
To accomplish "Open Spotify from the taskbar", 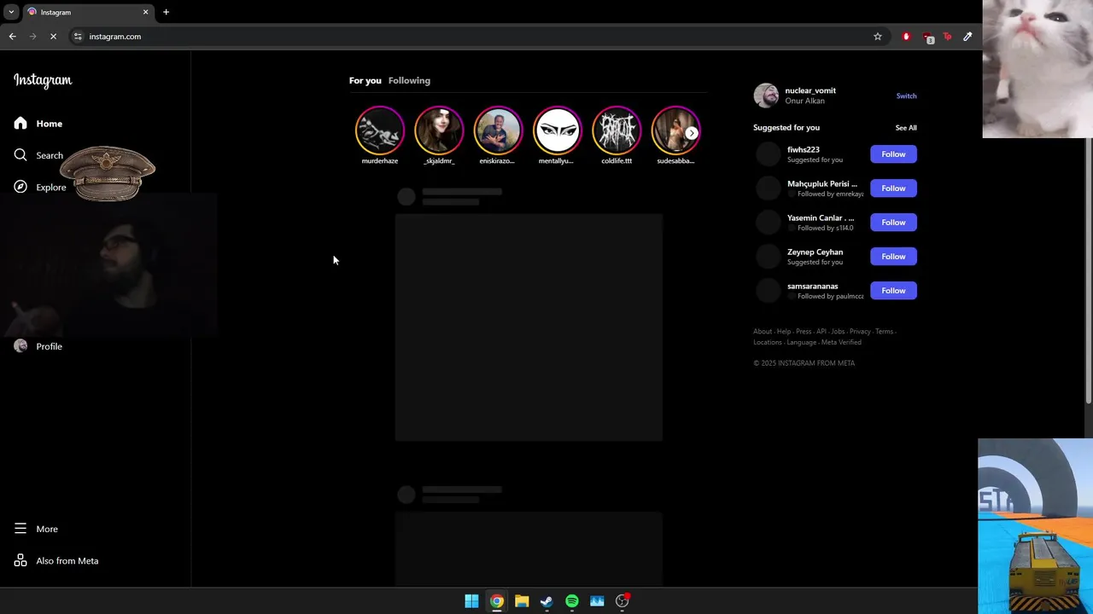I will [572, 601].
